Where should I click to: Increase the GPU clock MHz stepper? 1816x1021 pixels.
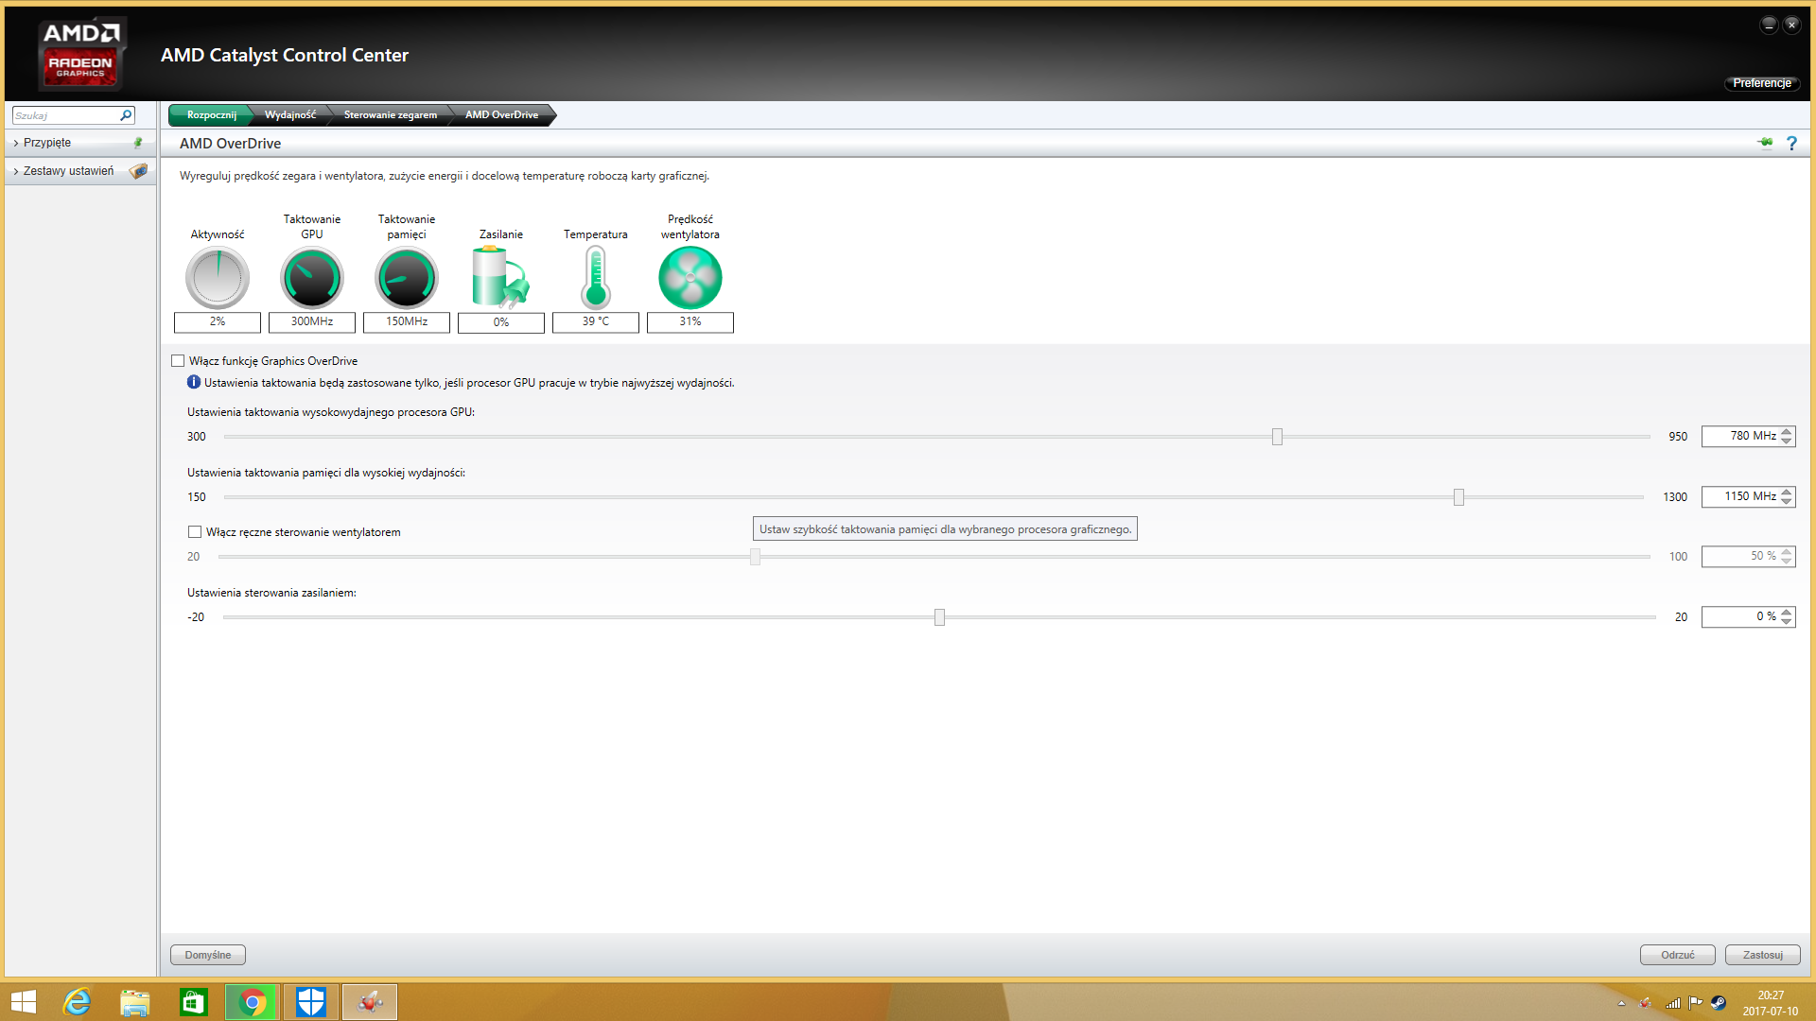[1786, 432]
